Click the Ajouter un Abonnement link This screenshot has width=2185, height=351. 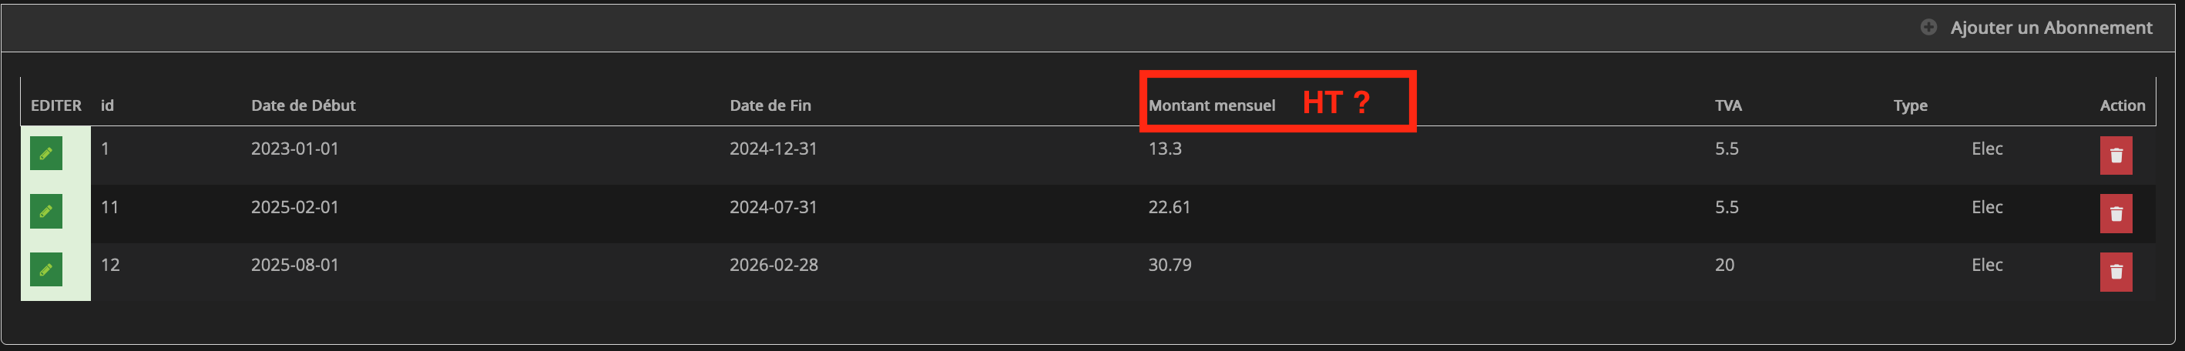pos(2050,28)
